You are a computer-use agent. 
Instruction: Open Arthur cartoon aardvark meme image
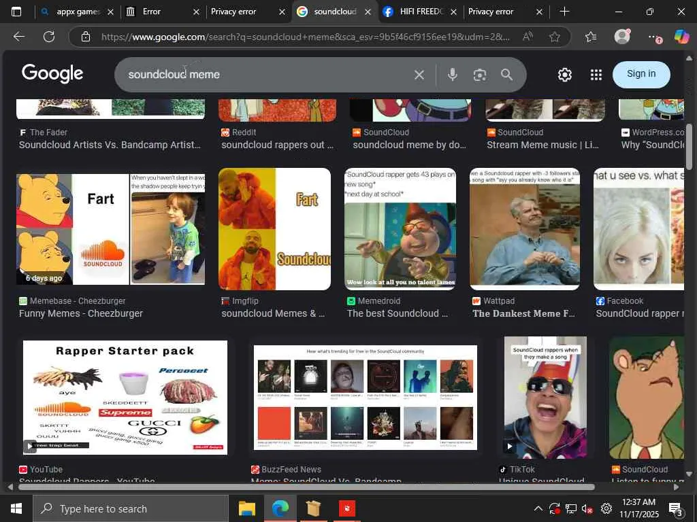(x=647, y=398)
